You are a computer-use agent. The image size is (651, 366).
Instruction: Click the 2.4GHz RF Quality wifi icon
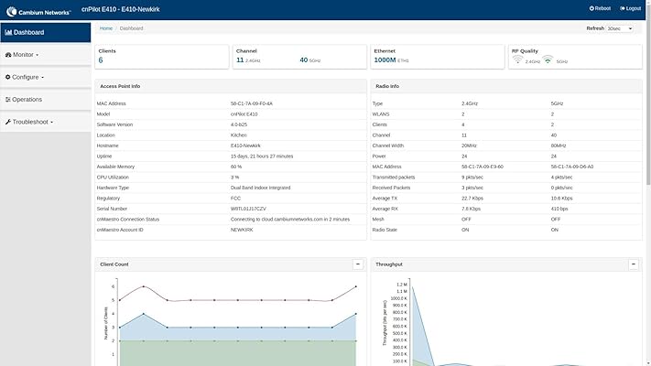point(518,60)
